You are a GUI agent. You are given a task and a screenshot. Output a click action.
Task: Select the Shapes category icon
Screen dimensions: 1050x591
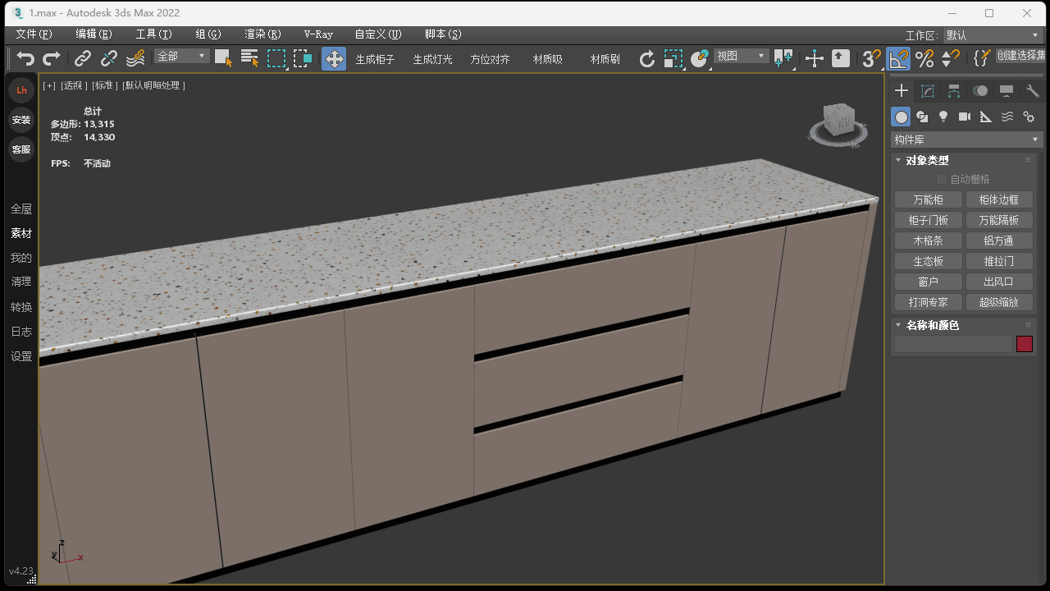922,117
